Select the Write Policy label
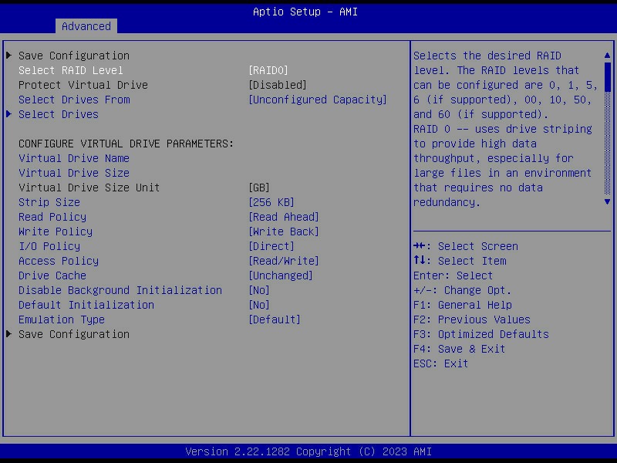 tap(56, 231)
